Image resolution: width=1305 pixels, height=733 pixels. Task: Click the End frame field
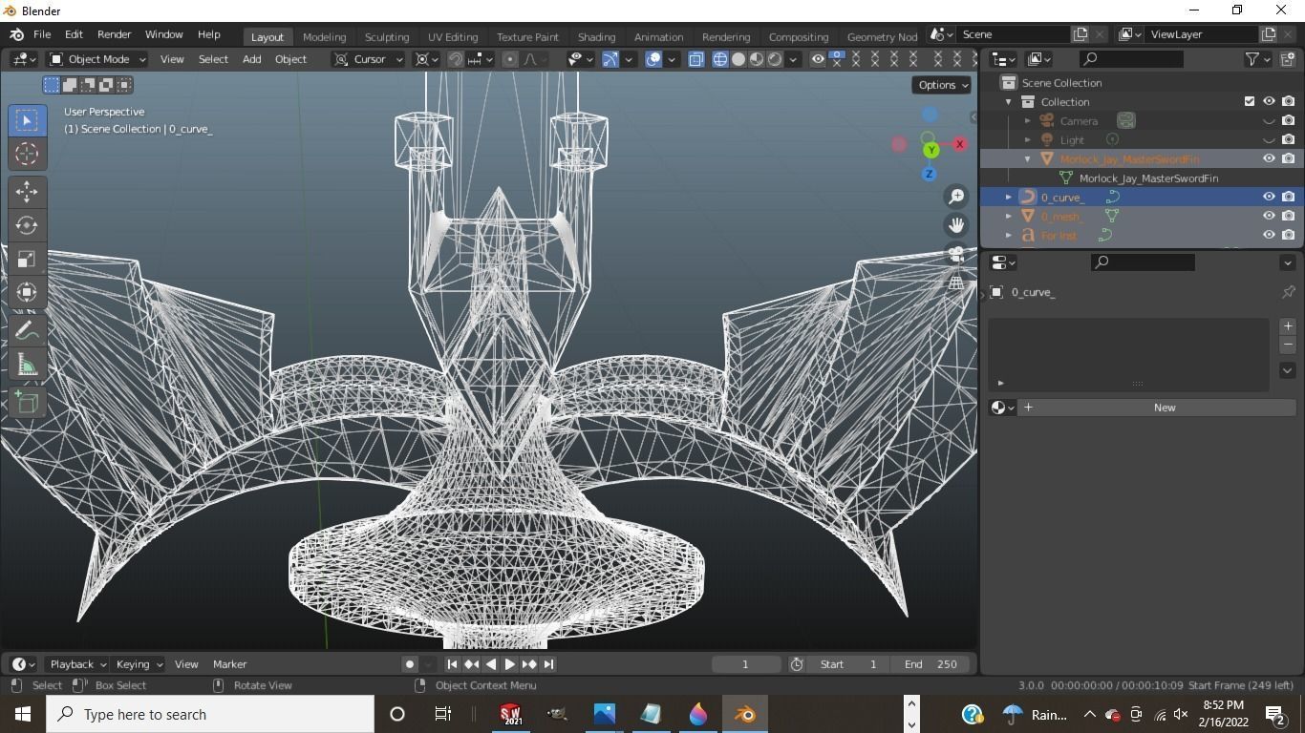tap(931, 664)
